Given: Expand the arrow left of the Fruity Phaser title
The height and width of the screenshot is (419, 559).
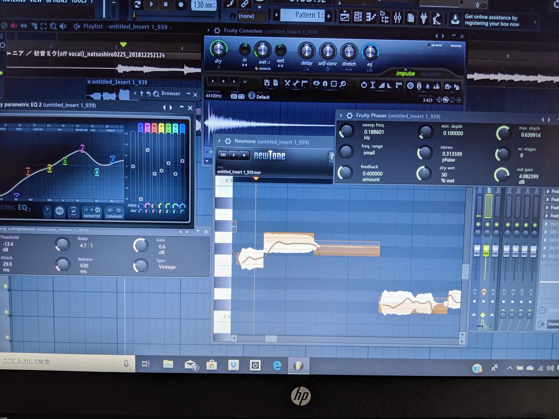Looking at the screenshot, I should [341, 116].
